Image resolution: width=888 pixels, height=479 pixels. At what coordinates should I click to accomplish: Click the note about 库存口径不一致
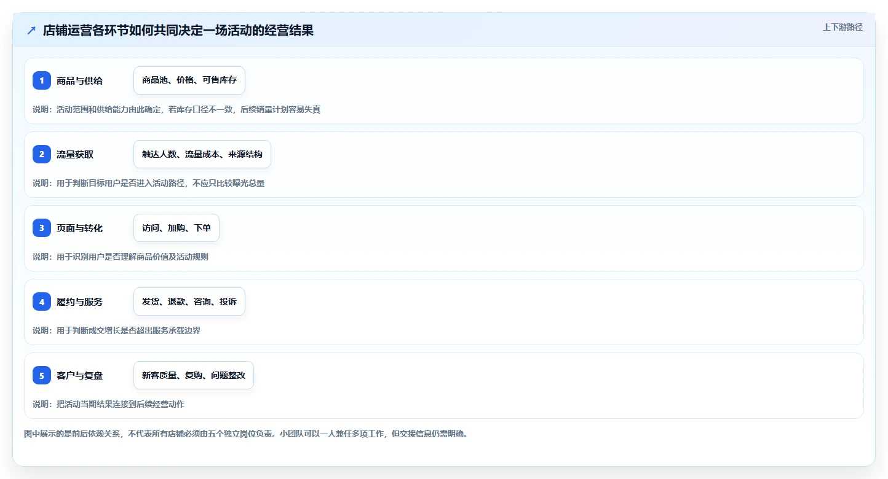pyautogui.click(x=176, y=109)
